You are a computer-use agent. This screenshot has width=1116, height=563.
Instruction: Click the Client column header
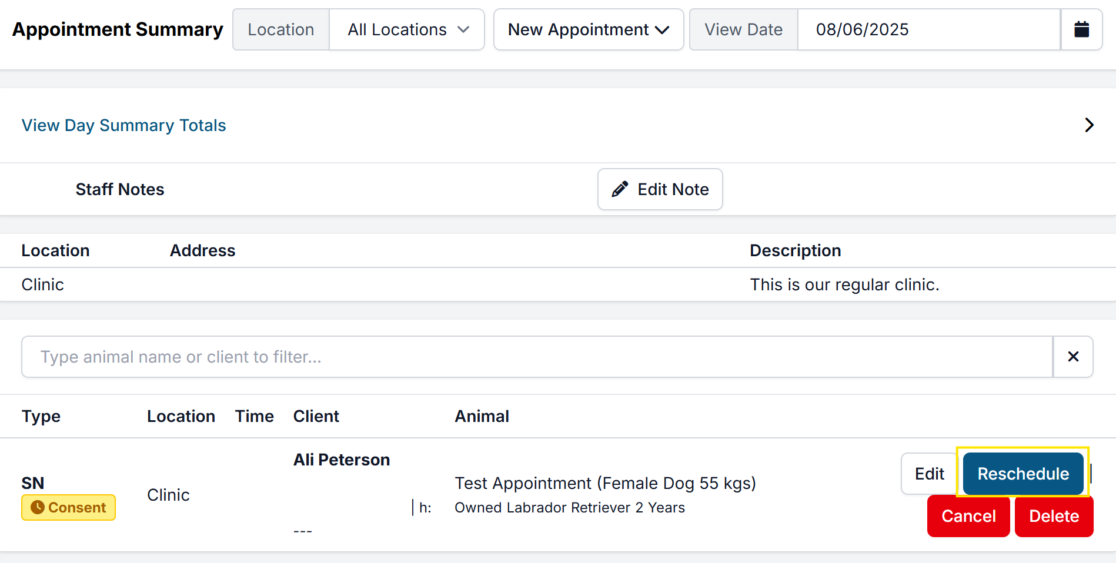coord(316,416)
